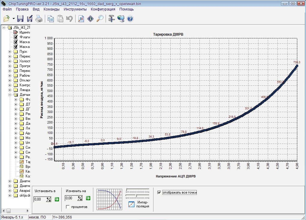This screenshot has width=306, height=220.
Task: Apply 'Установить в' value with green arrow
Action: coord(57,199)
